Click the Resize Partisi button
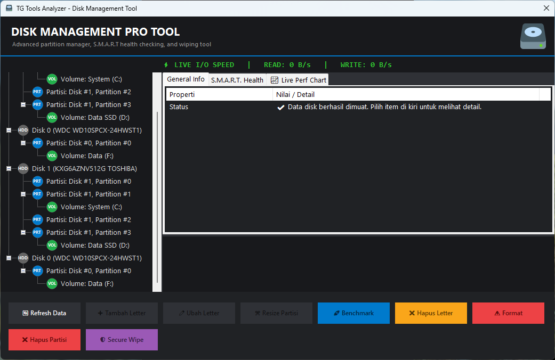Image resolution: width=555 pixels, height=360 pixels. [x=277, y=313]
